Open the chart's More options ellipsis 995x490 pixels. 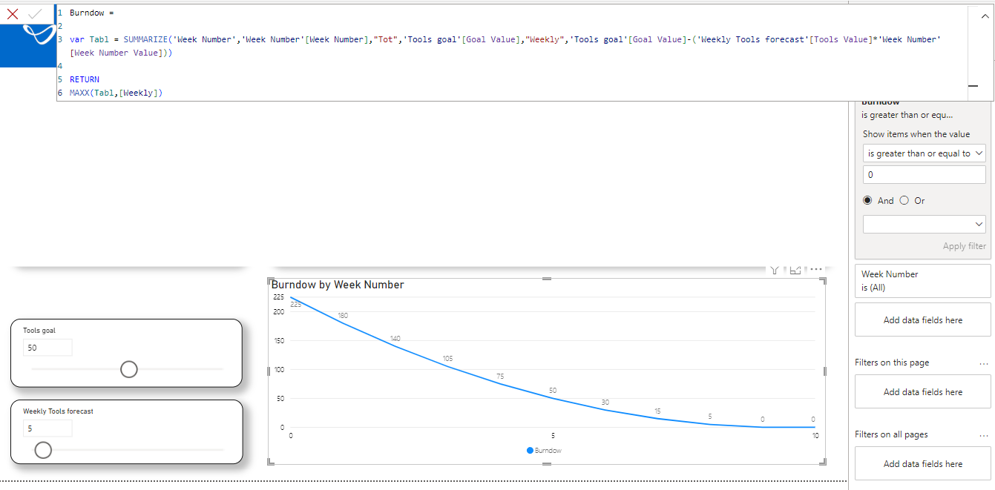[816, 269]
